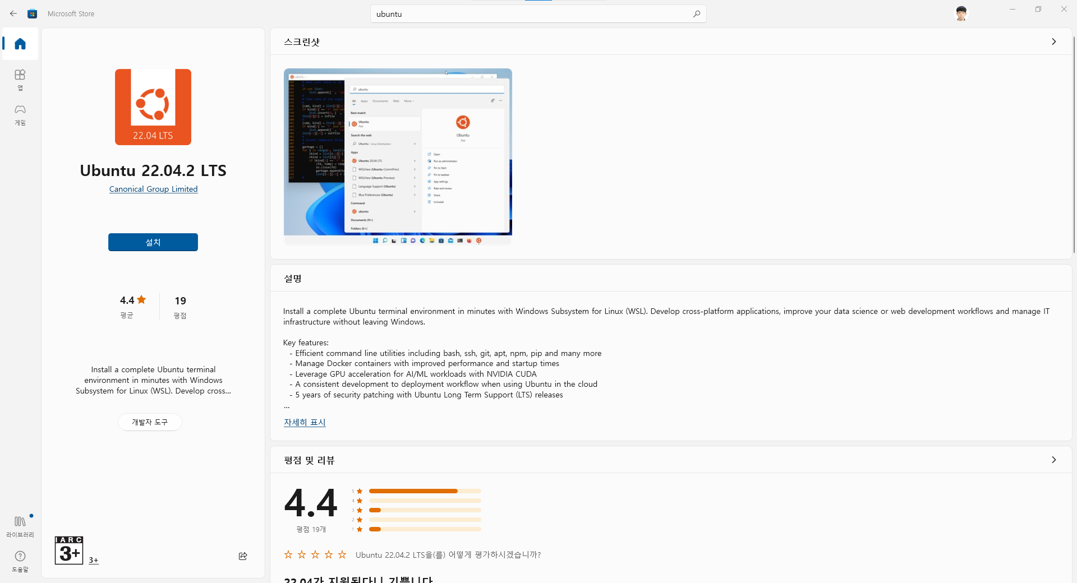Rate the app four stars
This screenshot has height=583, width=1077.
click(329, 554)
